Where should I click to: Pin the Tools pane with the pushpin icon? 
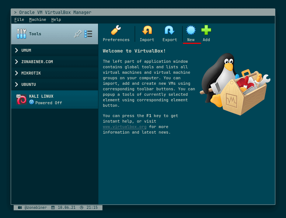tap(78, 34)
